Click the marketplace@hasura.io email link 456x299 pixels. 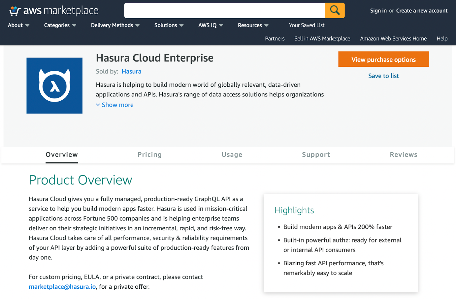pos(62,287)
